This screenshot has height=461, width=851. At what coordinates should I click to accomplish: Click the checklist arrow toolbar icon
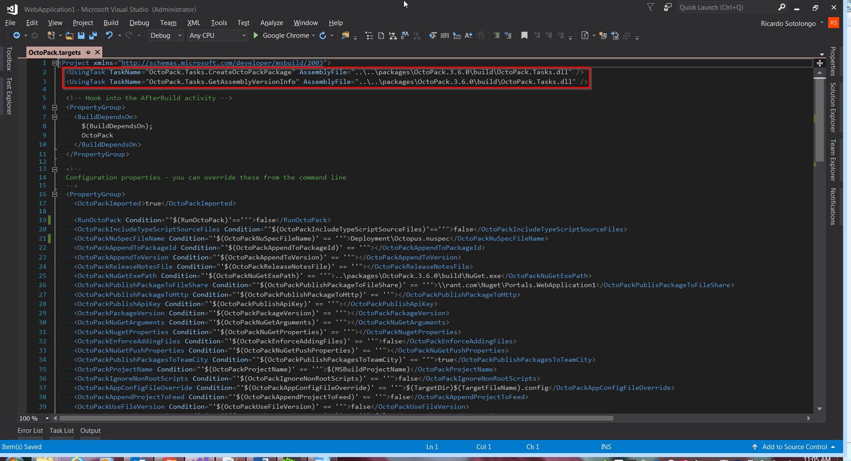pyautogui.click(x=615, y=36)
